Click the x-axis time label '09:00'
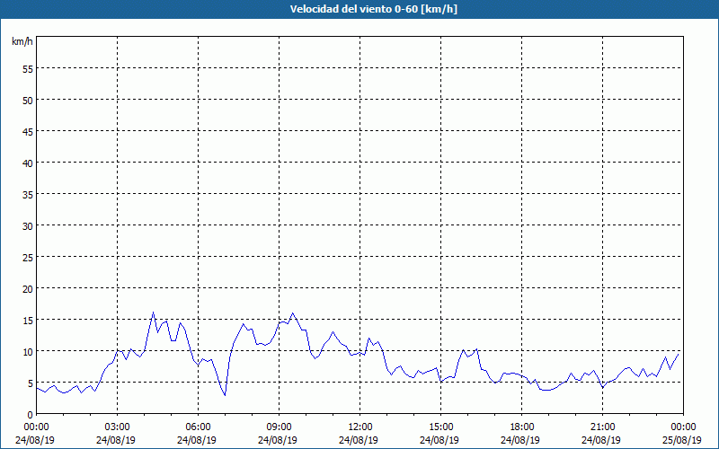This screenshot has width=719, height=449. click(x=280, y=427)
